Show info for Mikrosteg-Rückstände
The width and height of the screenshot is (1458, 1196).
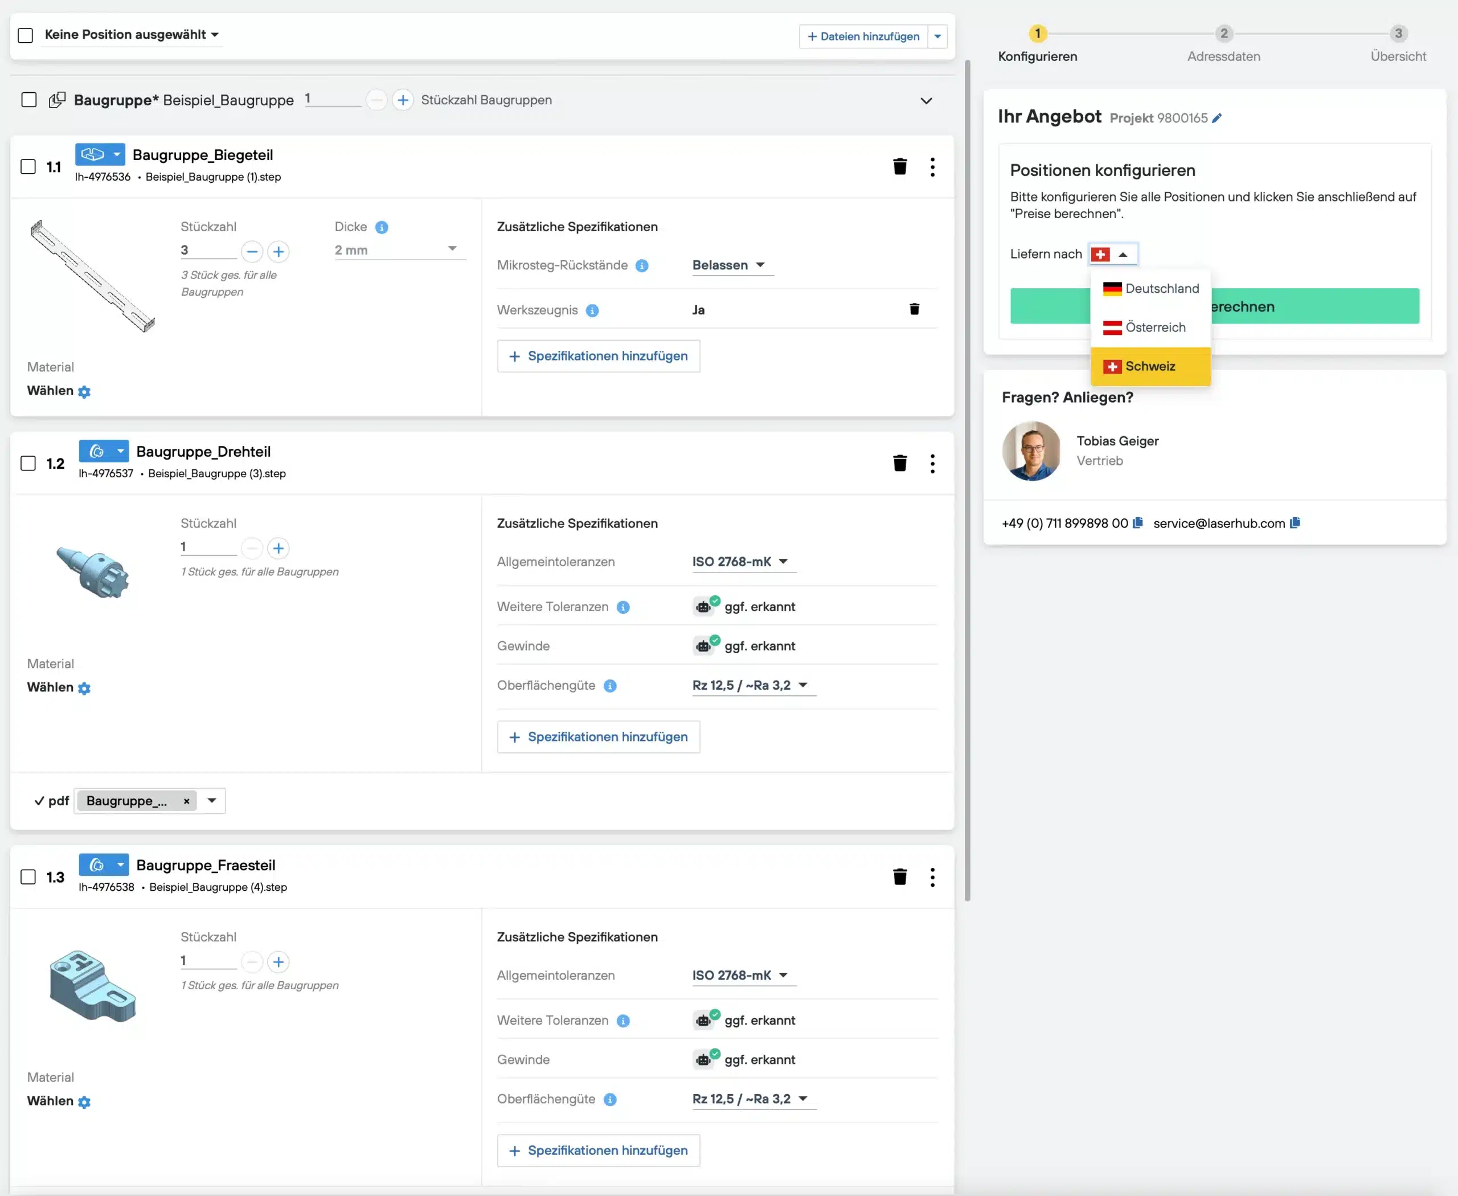pos(641,266)
